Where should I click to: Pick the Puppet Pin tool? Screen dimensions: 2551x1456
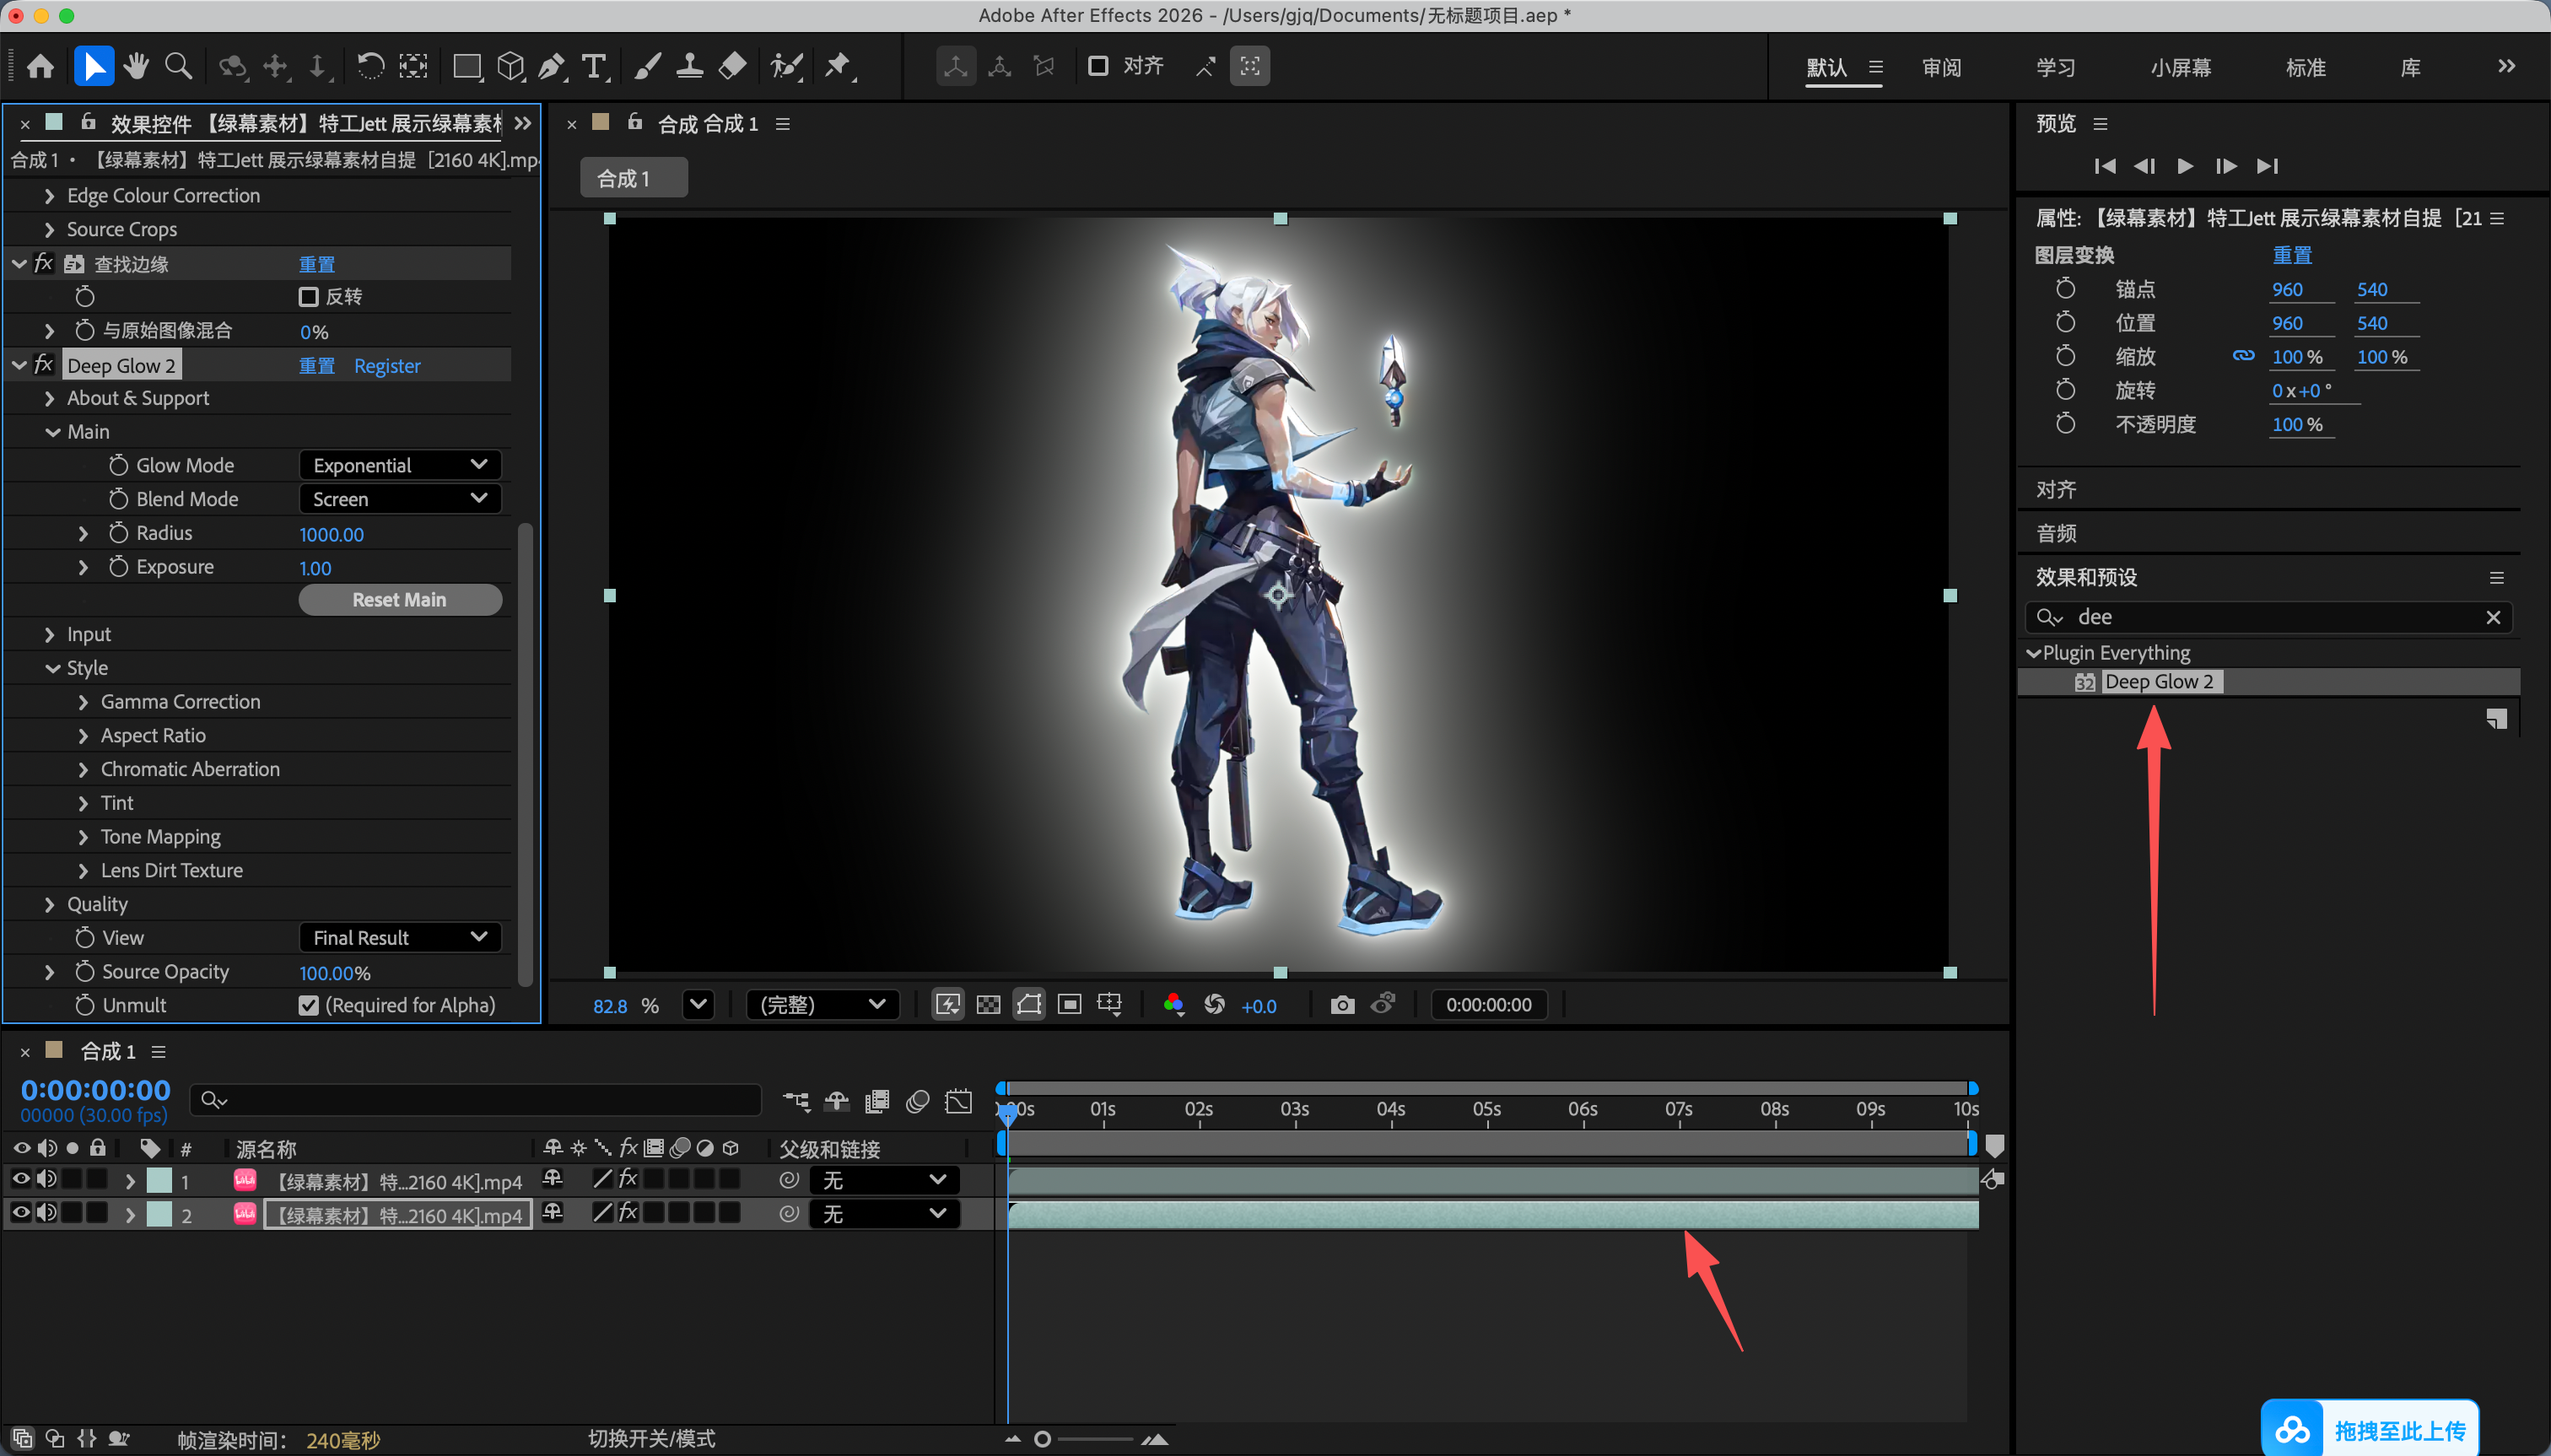pos(838,66)
